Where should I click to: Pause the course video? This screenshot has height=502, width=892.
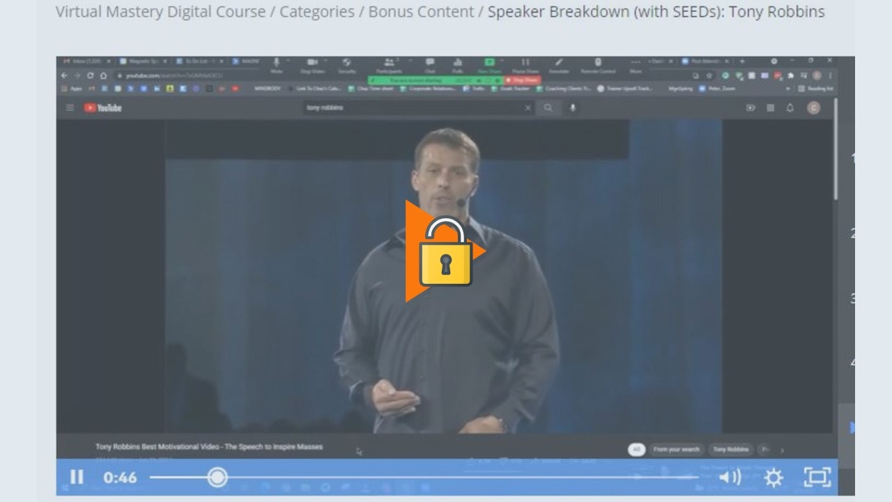pos(77,478)
